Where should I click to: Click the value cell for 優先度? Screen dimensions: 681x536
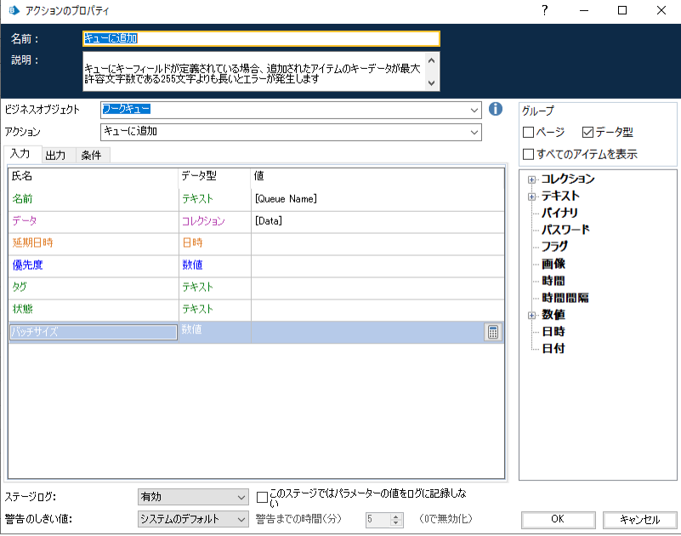pyautogui.click(x=377, y=266)
